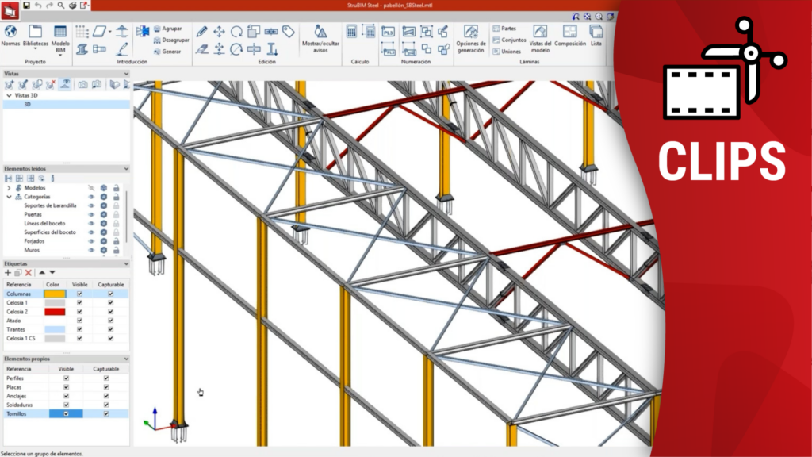Hide Puertas category with eye icon
Viewport: 812px width, 457px height.
coord(91,214)
